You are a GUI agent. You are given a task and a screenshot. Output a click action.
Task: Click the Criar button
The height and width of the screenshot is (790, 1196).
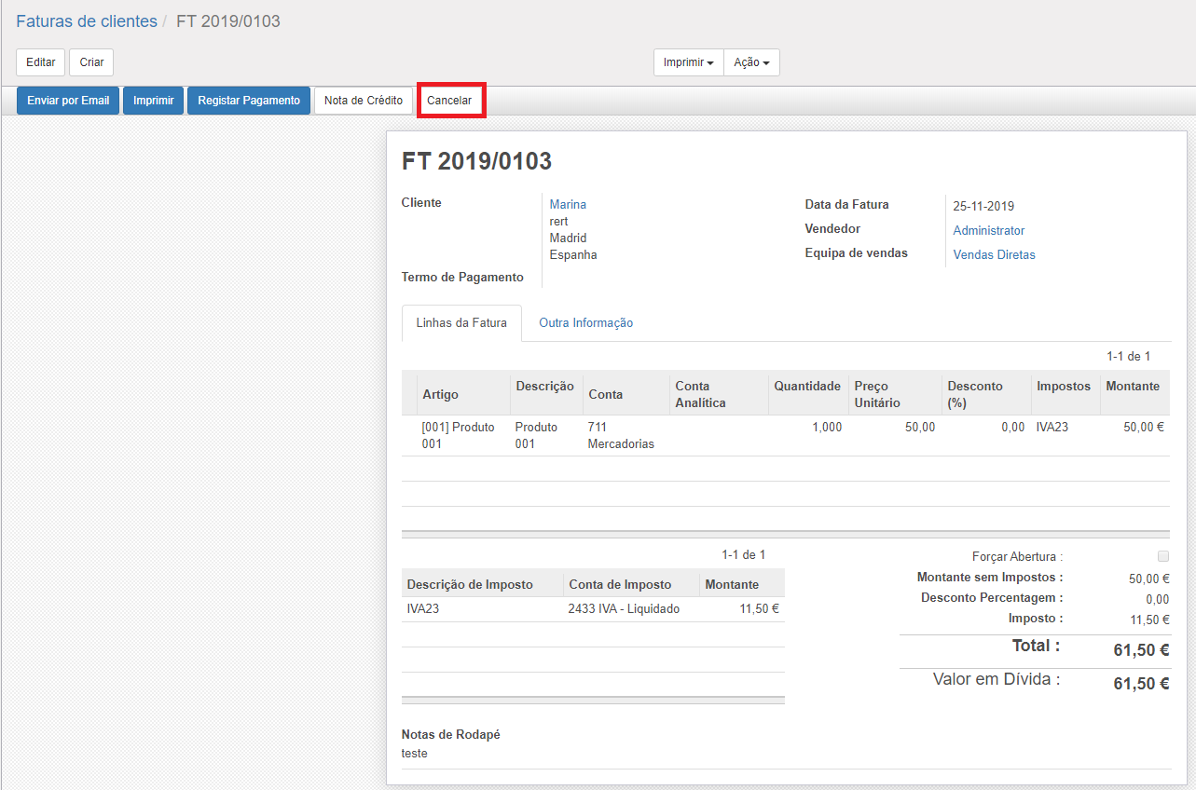(91, 62)
